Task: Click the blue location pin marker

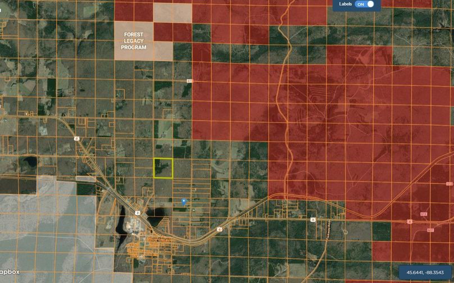Action: click(x=184, y=201)
